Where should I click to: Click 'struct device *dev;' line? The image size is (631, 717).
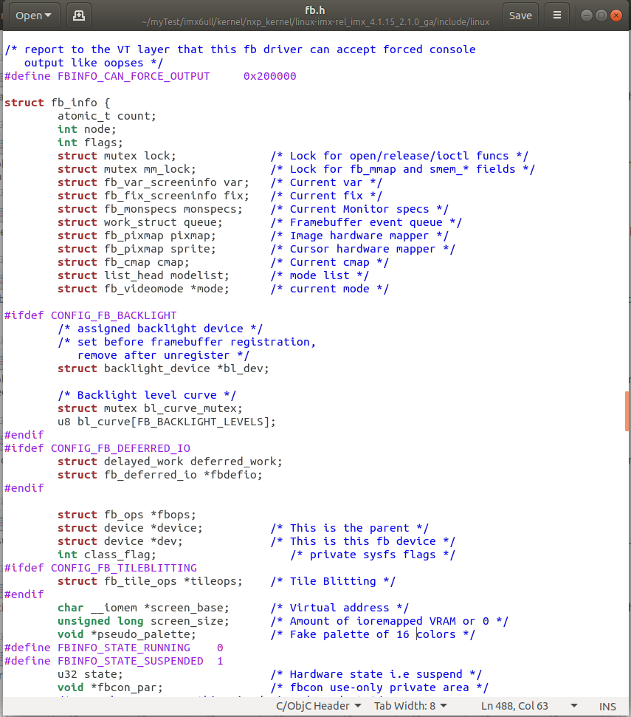(120, 541)
